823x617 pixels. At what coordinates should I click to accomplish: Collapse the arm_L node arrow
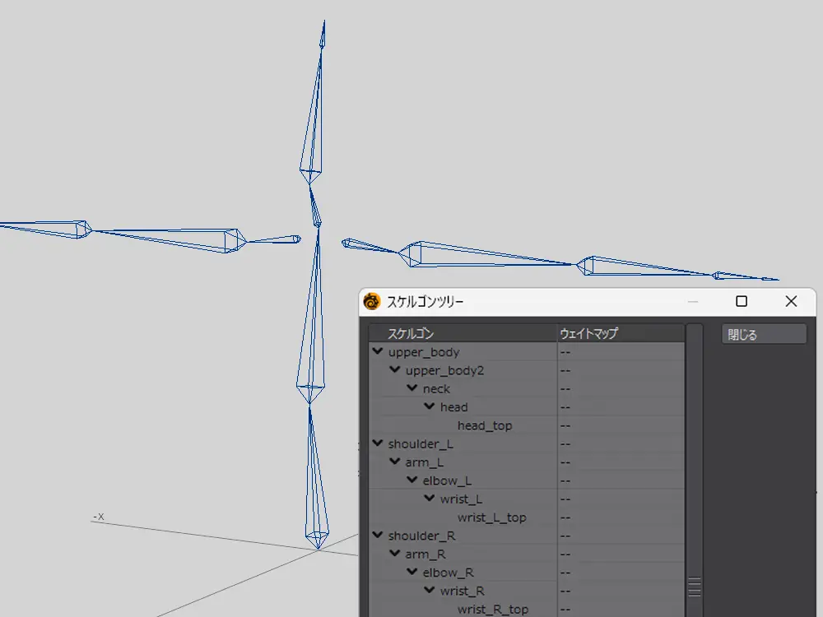tap(395, 462)
